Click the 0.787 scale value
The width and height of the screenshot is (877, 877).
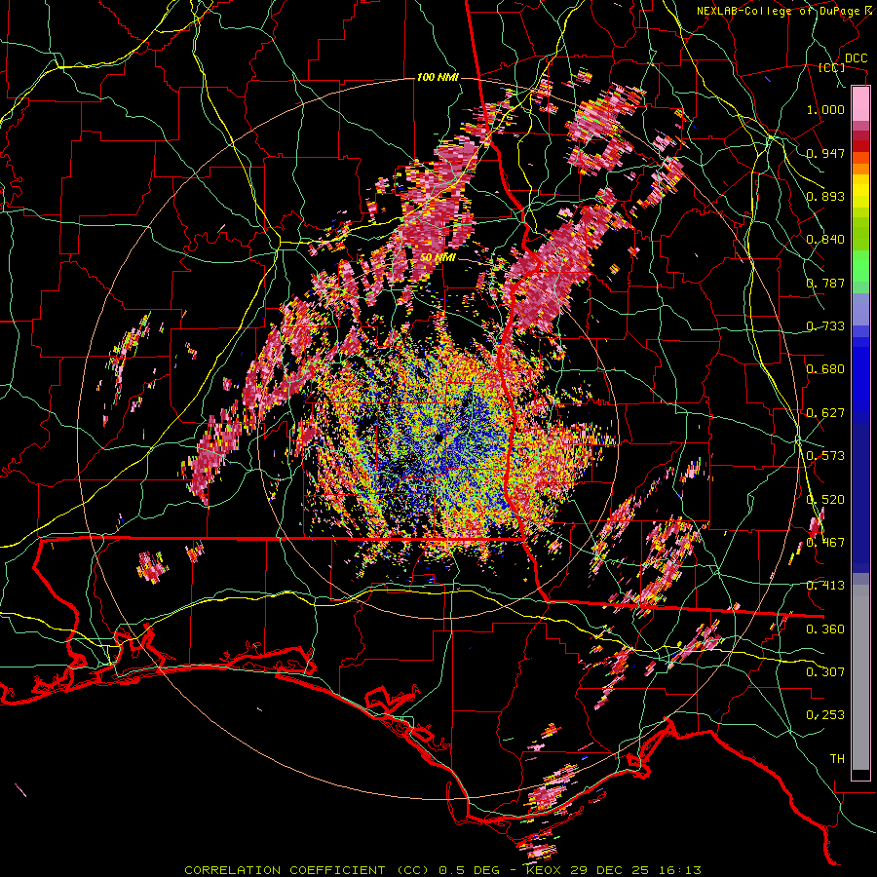tap(825, 283)
